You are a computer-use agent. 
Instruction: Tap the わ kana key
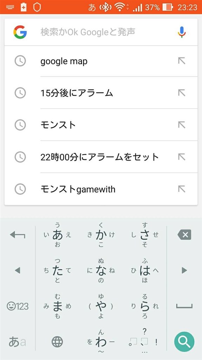click(101, 342)
